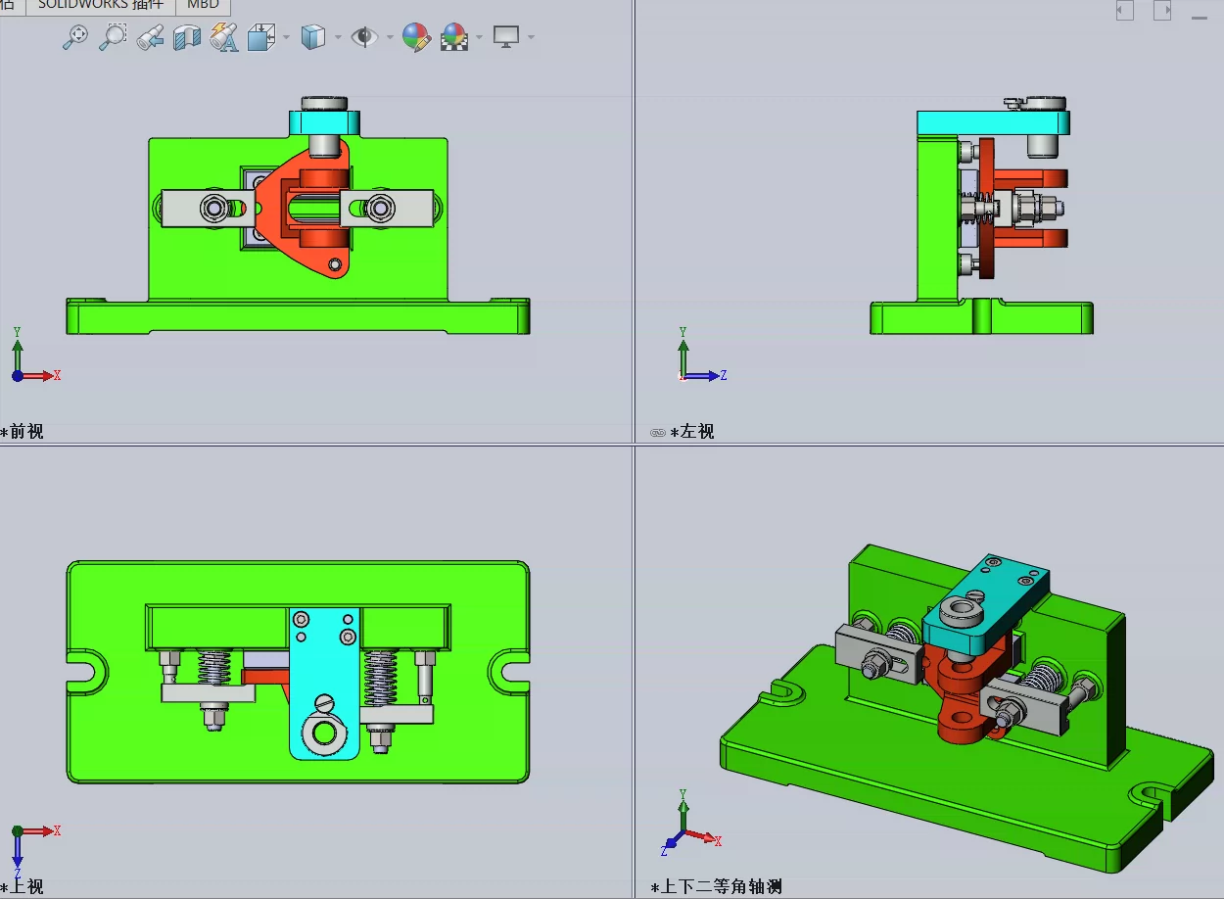
Task: Open the SOLIDWORKS 插件 tab
Action: pyautogui.click(x=101, y=5)
